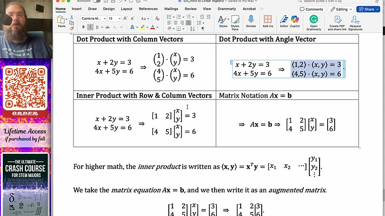
Task: Sort text with the A-Z icon
Action: tap(192, 29)
